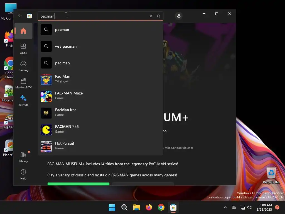This screenshot has width=285, height=214.
Task: Click the Microsoft Store taskbar icon
Action: click(x=173, y=207)
